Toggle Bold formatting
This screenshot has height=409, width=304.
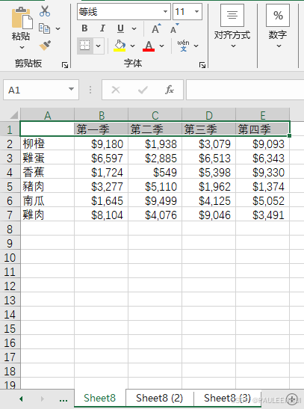coord(84,28)
